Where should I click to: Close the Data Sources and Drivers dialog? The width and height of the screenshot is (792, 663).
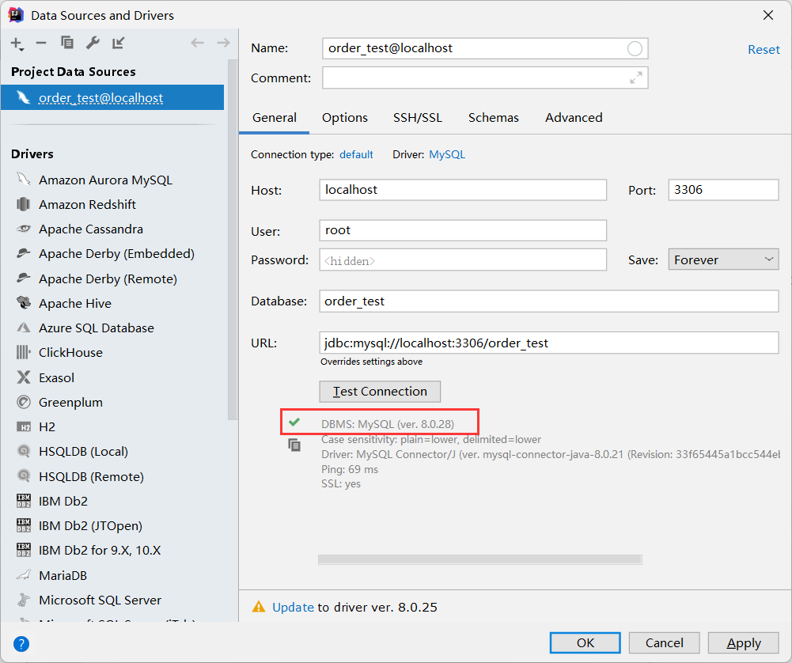click(x=768, y=15)
